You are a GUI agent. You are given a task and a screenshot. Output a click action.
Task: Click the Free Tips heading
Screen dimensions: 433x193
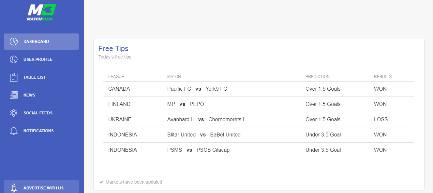113,49
